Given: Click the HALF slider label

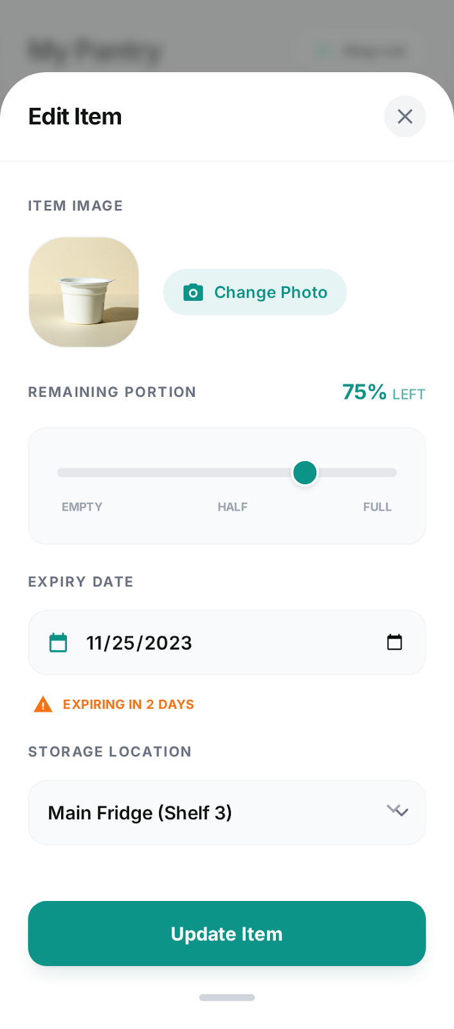Looking at the screenshot, I should coord(232,507).
